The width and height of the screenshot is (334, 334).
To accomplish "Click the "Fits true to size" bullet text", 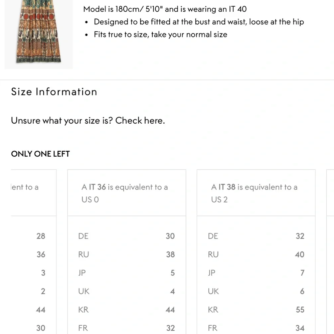I will click(x=160, y=35).
